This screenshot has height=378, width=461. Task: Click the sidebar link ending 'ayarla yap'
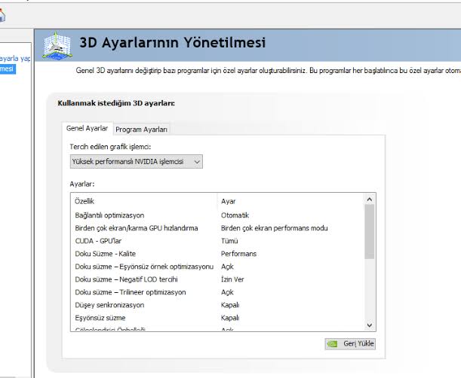(14, 59)
